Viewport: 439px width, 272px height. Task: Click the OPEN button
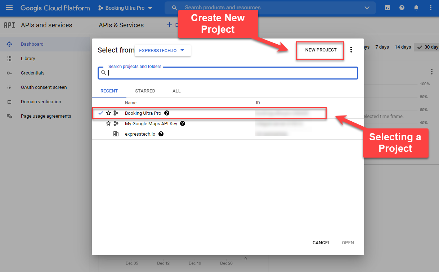click(348, 243)
